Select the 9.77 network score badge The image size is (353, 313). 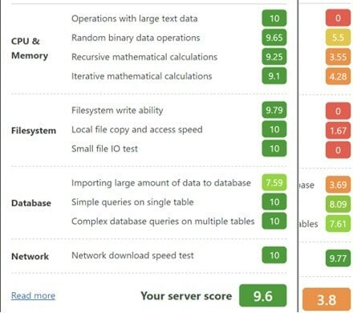coord(338,258)
